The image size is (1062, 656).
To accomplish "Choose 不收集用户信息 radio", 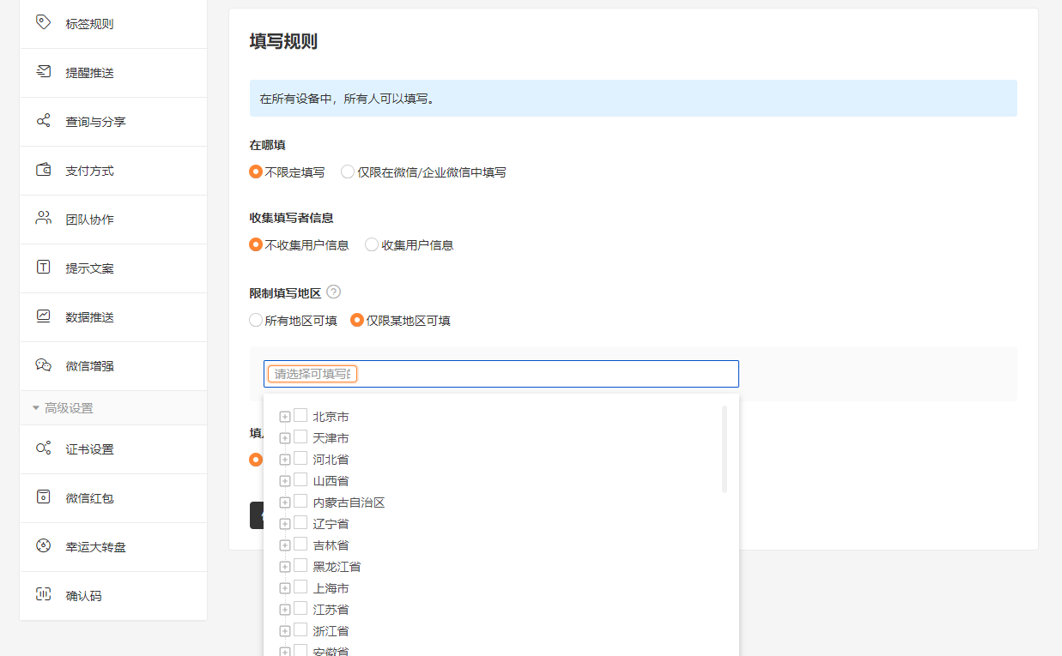I will click(x=256, y=244).
